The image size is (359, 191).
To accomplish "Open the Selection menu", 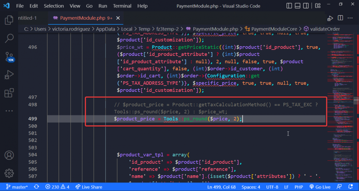I will tap(54, 6).
